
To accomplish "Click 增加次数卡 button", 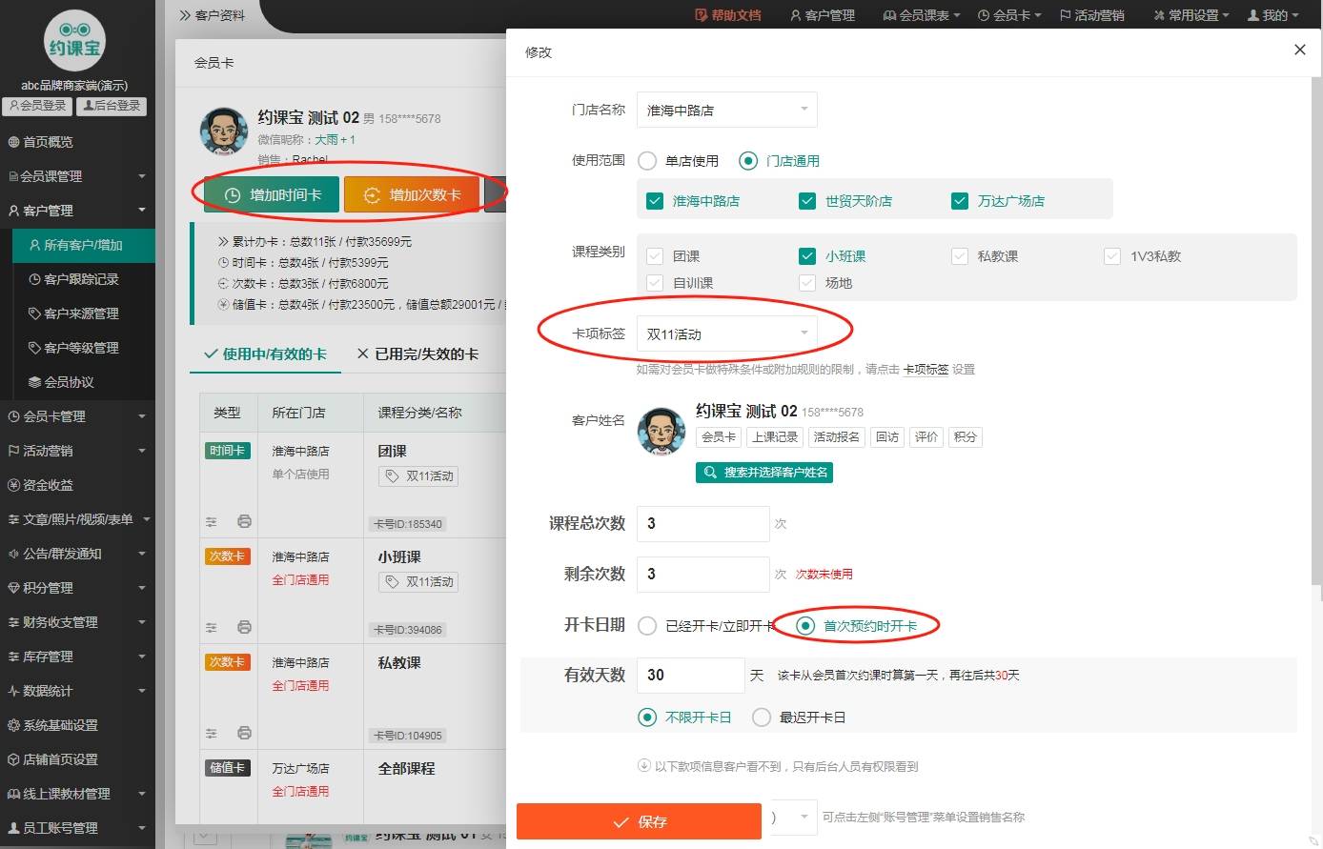I will pyautogui.click(x=411, y=194).
